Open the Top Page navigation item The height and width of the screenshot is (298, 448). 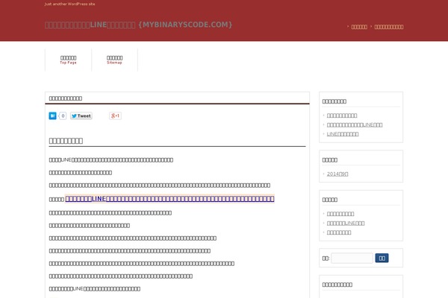68,60
